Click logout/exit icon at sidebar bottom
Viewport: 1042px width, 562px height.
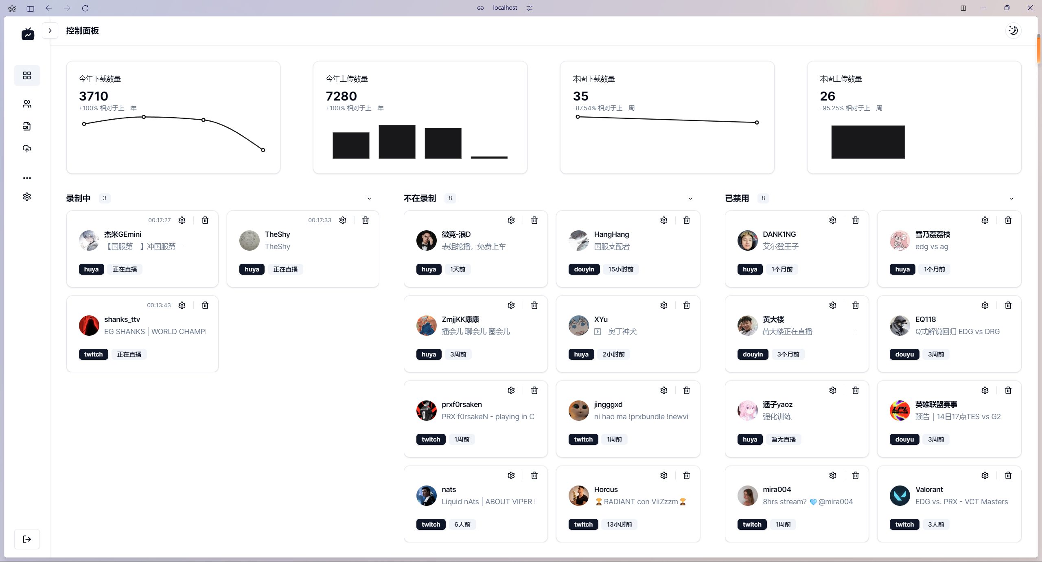[x=27, y=539]
